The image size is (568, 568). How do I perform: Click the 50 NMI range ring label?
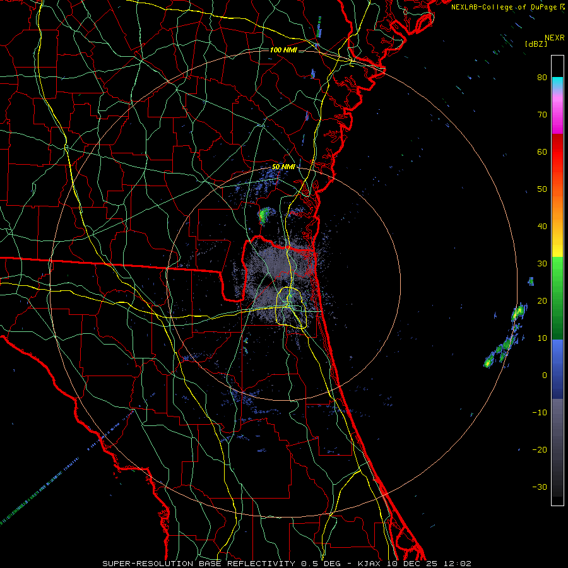tap(283, 167)
